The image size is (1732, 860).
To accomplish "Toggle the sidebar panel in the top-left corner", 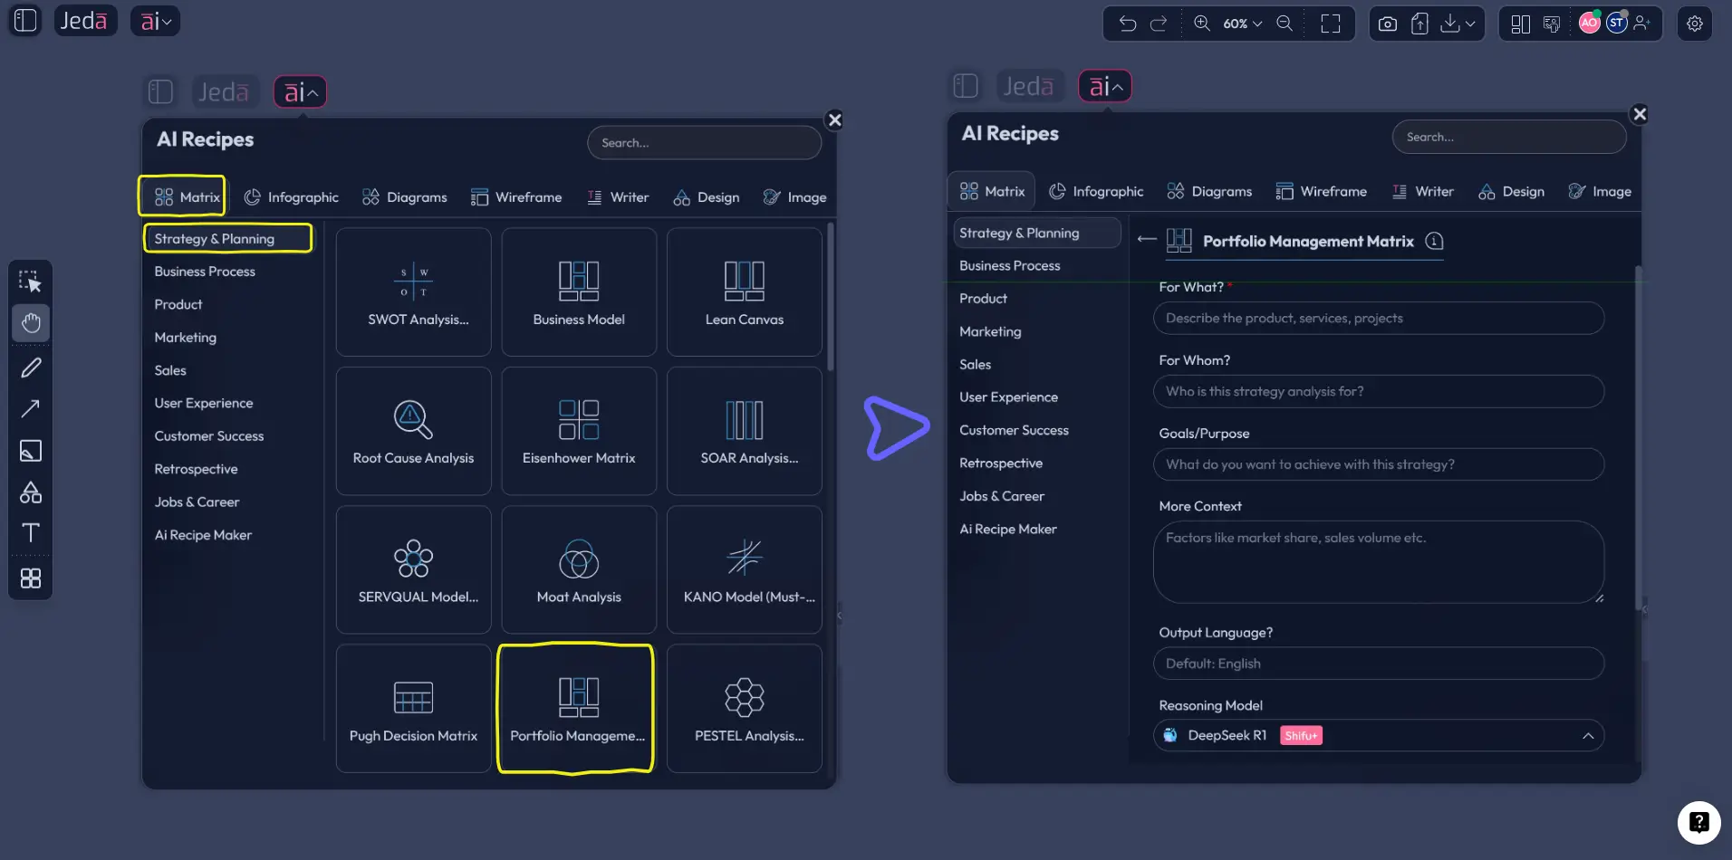I will tap(25, 21).
